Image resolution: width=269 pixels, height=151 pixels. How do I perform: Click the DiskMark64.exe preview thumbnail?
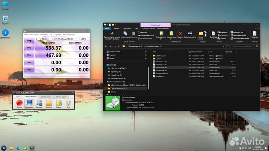coord(113,103)
